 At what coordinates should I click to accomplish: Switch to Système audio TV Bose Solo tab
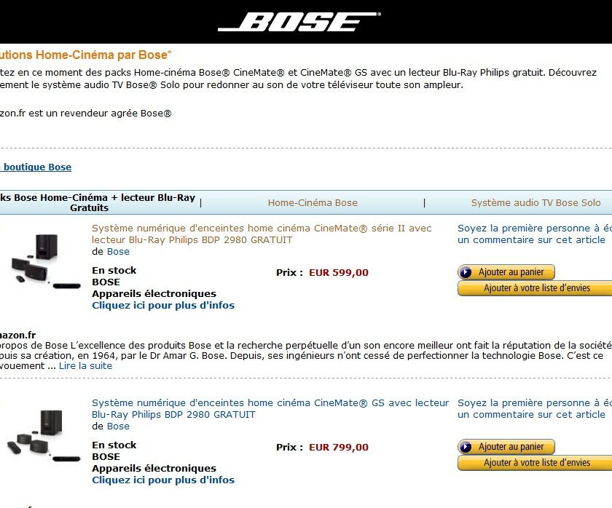pyautogui.click(x=535, y=203)
